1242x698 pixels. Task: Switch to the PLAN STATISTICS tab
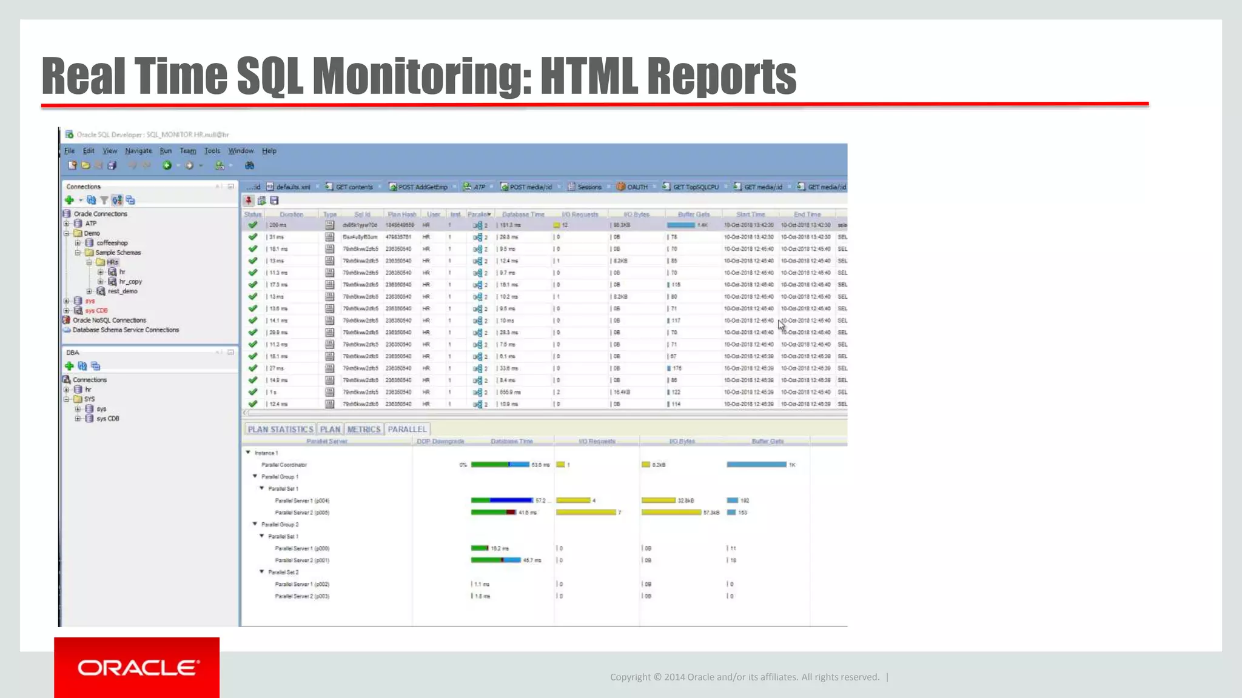pos(280,429)
